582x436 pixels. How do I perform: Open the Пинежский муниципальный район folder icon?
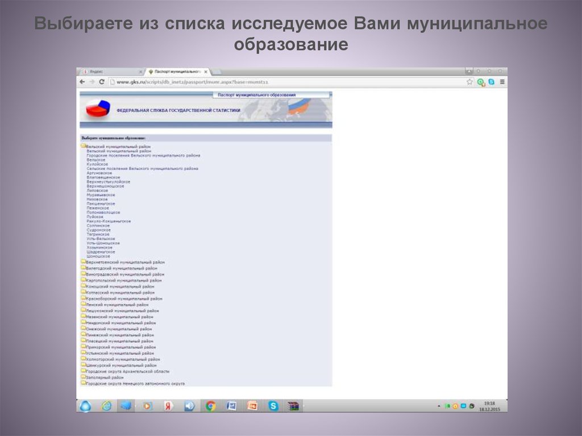(84, 335)
